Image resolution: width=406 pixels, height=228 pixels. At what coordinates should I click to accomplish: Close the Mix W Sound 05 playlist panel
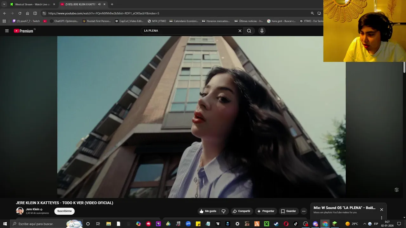(x=382, y=210)
